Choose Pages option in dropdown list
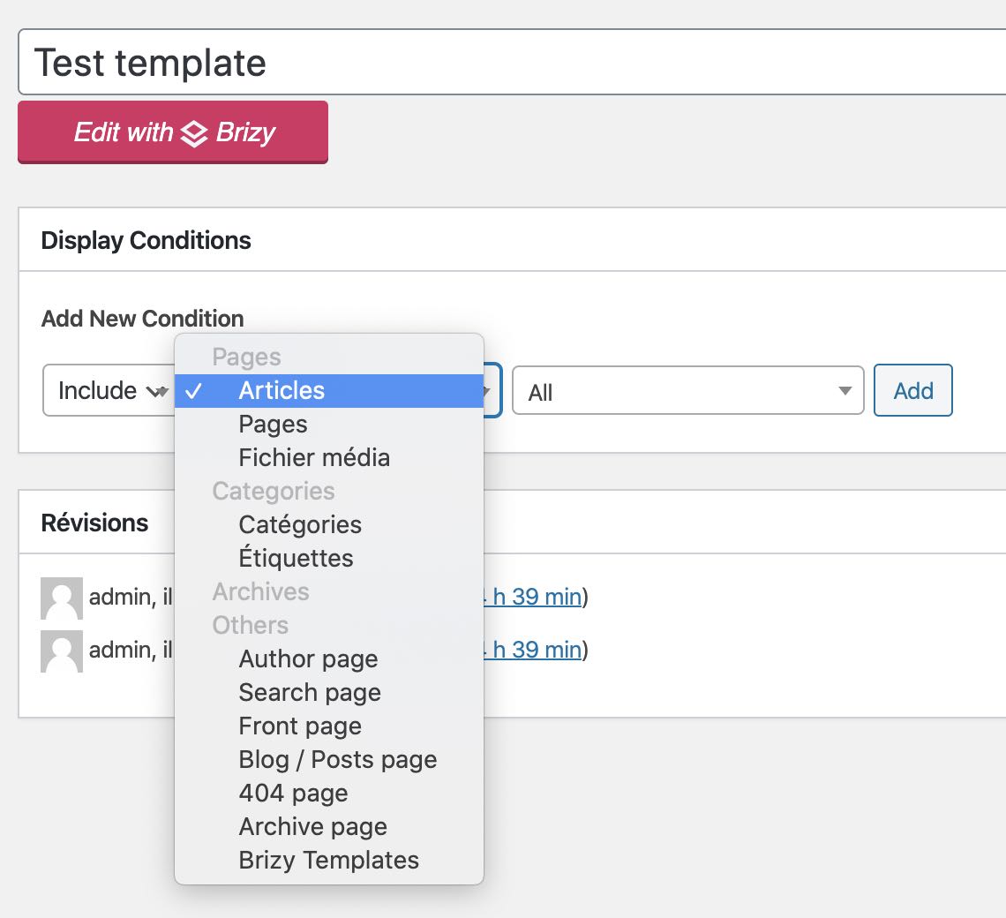1006x918 pixels. [x=273, y=425]
